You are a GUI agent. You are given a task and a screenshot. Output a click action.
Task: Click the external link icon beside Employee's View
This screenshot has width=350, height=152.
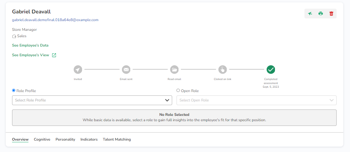coord(54,55)
